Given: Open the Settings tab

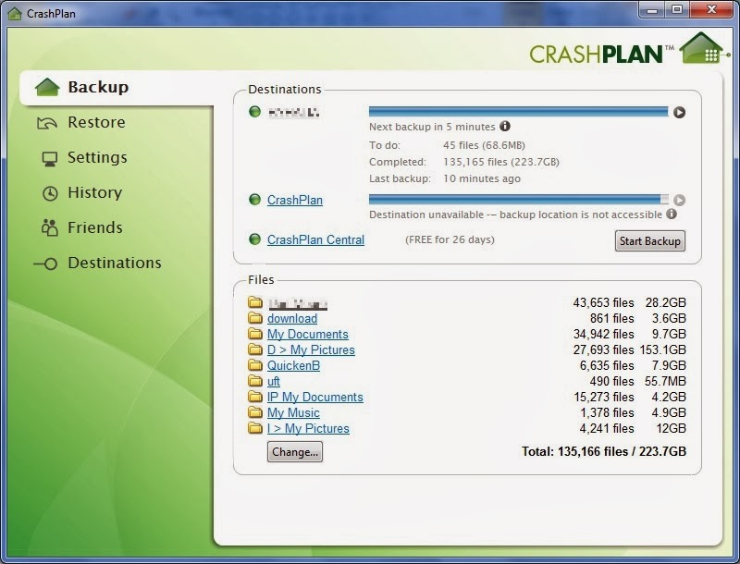Looking at the screenshot, I should point(97,157).
